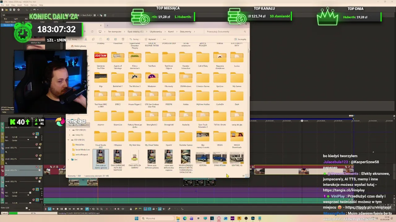Open Windows Start menu
The height and width of the screenshot is (222, 396).
pyautogui.click(x=136, y=218)
